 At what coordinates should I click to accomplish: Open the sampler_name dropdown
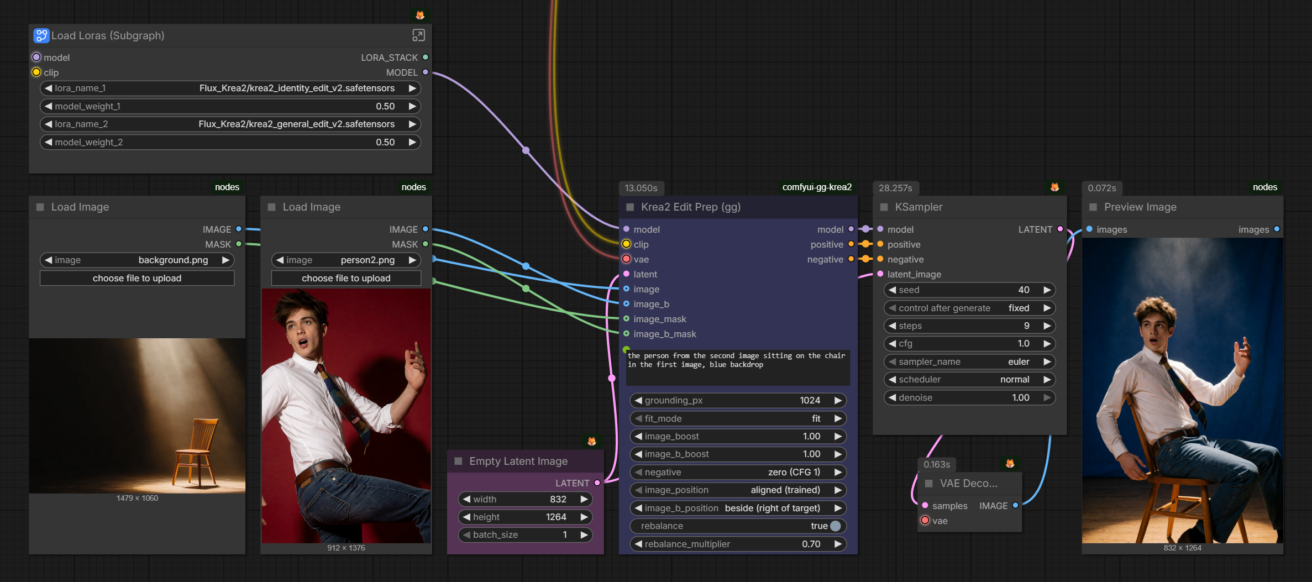(x=969, y=362)
